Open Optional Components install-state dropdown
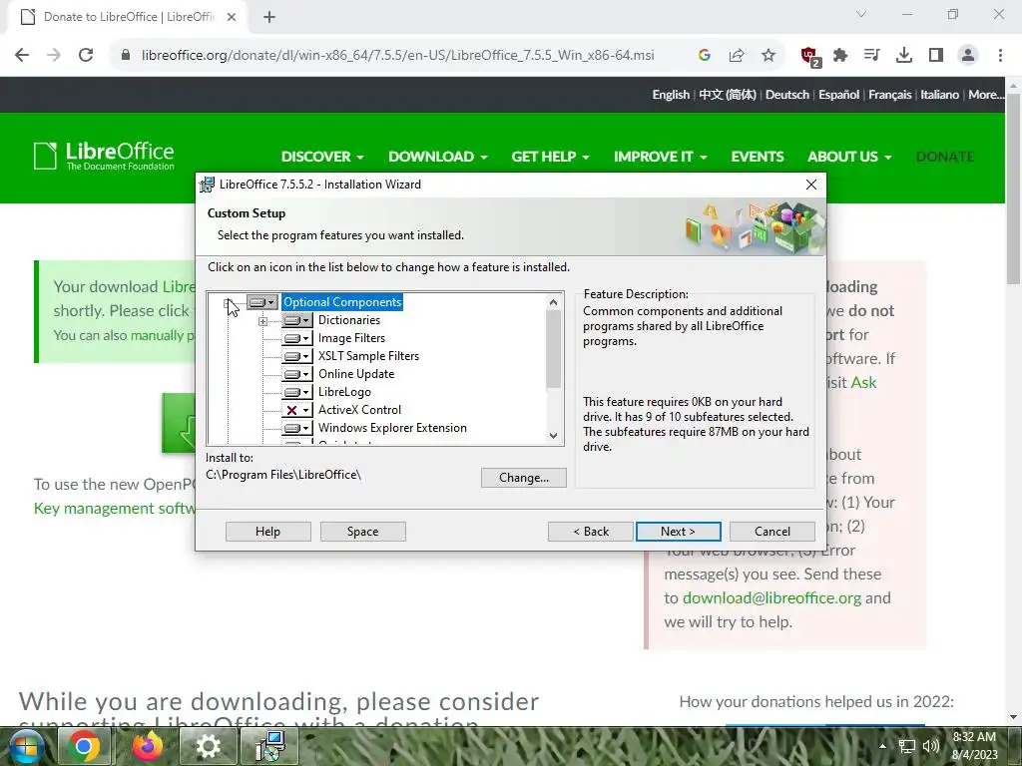Screen dimensions: 1022x766 tap(262, 302)
